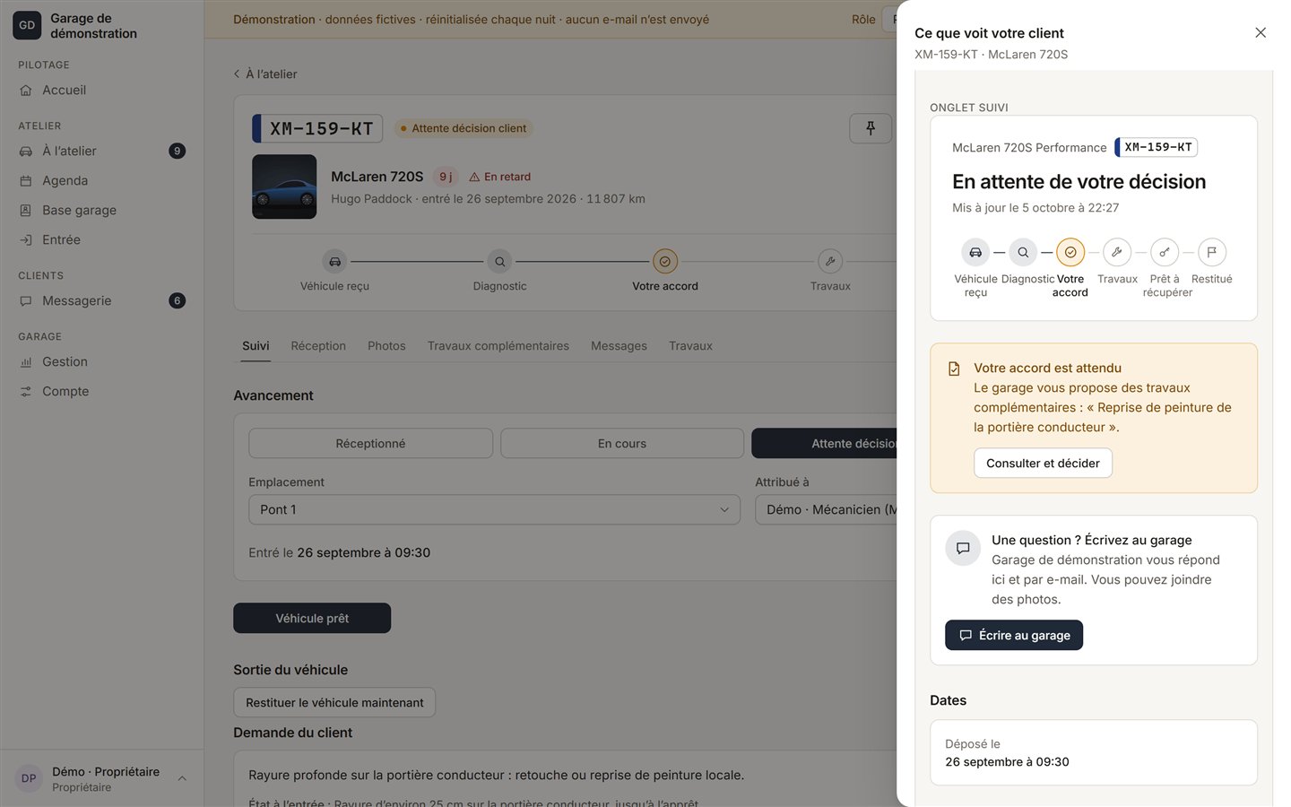Click client panel Véhicule reçu car icon
This screenshot has height=807, width=1291.
point(975,252)
